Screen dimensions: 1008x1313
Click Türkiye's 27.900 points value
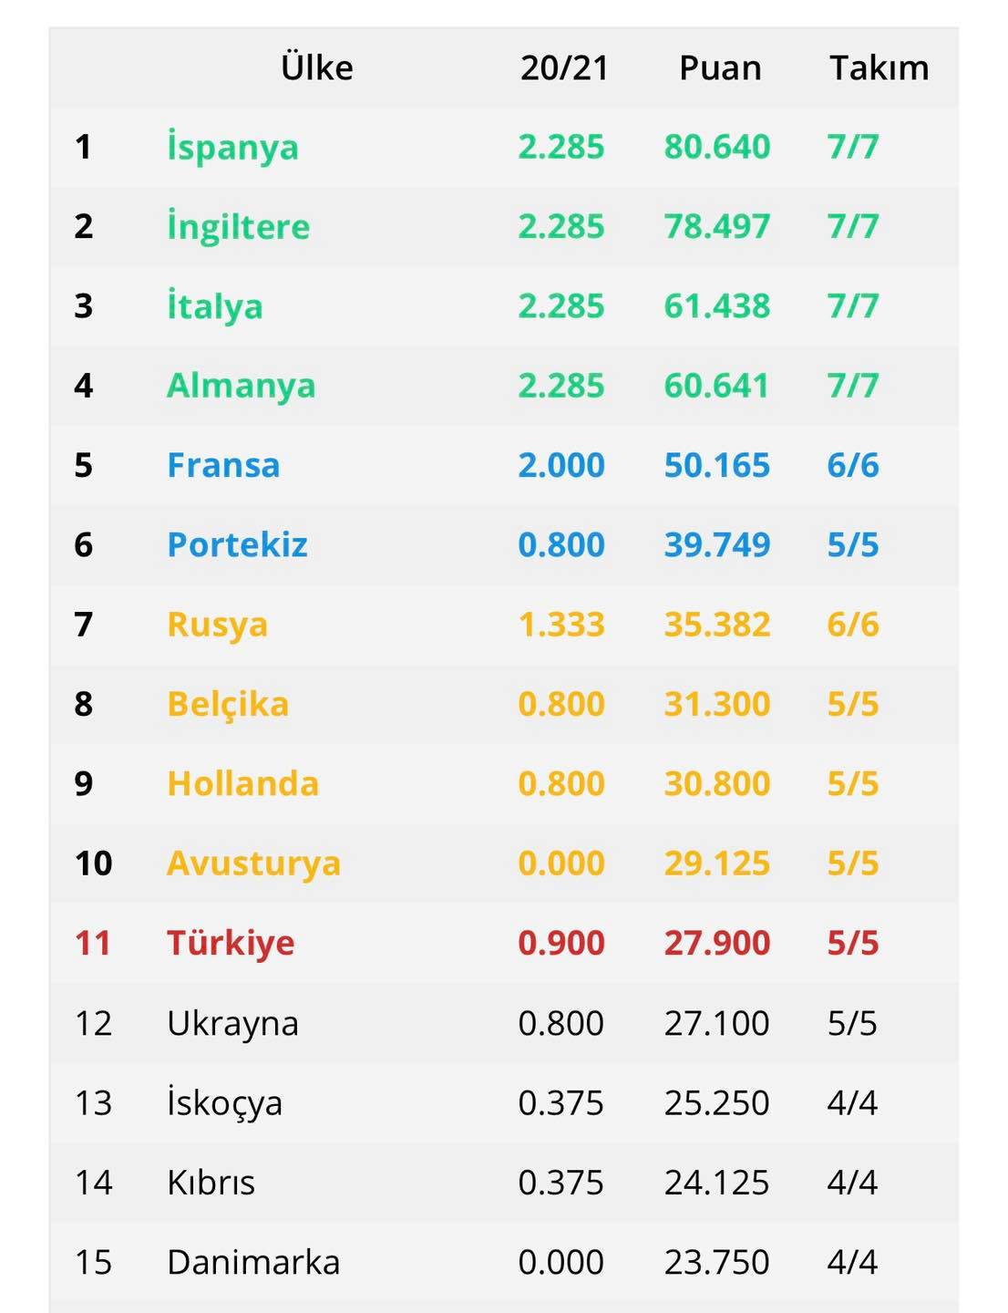[716, 943]
